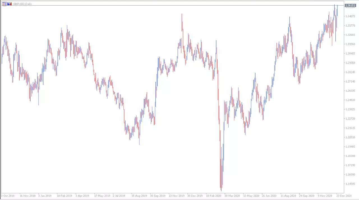
Task: Click the 3 Oct 2018 date label
Action: [8, 196]
